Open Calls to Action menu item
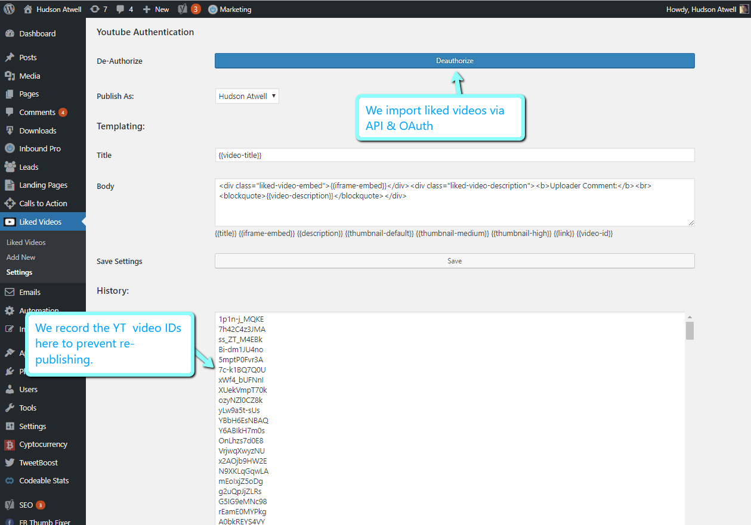The height and width of the screenshot is (525, 751). click(x=43, y=203)
